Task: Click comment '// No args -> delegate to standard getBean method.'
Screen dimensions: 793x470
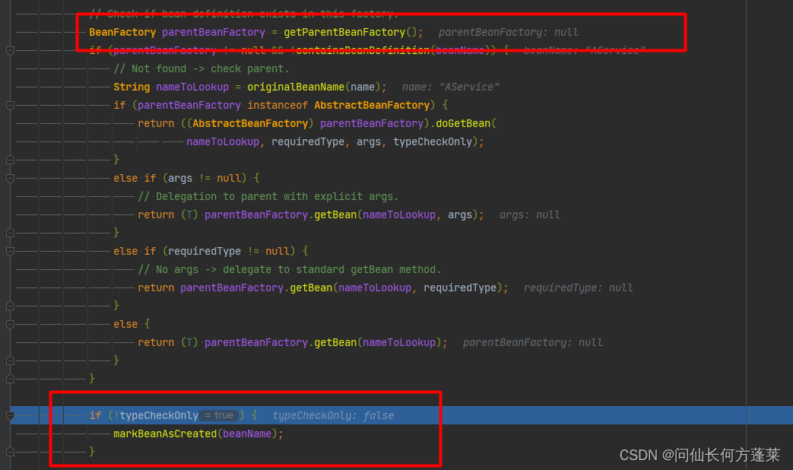Action: click(x=289, y=269)
